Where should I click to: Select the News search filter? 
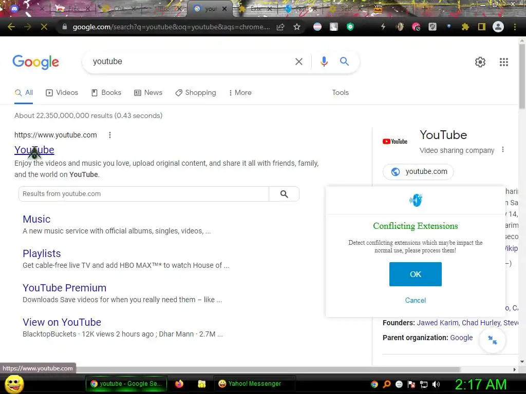[x=148, y=93]
